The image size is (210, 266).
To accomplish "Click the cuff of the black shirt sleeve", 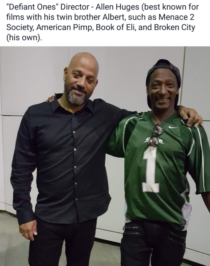I will point(26,217).
